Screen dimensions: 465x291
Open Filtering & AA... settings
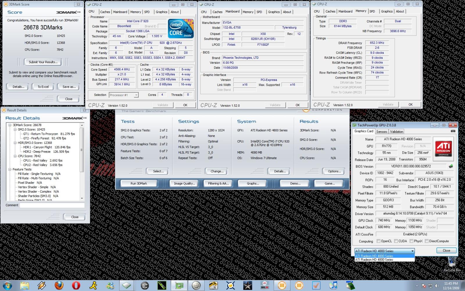point(218,183)
